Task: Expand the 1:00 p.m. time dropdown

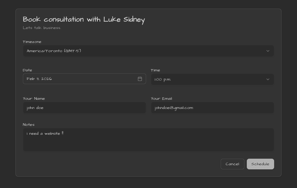Action: [212, 79]
